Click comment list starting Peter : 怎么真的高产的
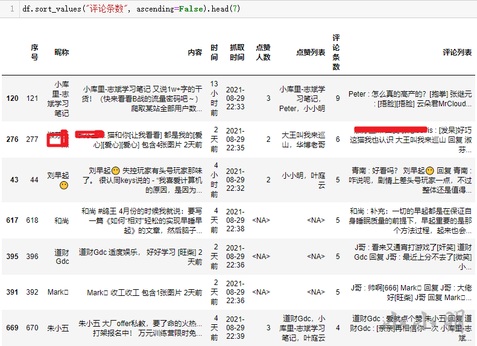The width and height of the screenshot is (477, 346). pyautogui.click(x=410, y=98)
